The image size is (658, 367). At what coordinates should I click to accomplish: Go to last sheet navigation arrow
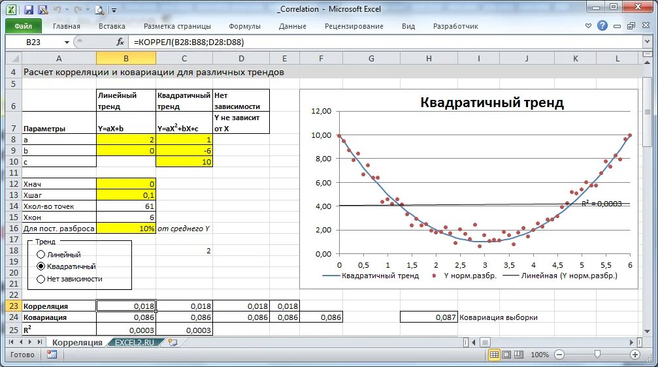pyautogui.click(x=39, y=342)
